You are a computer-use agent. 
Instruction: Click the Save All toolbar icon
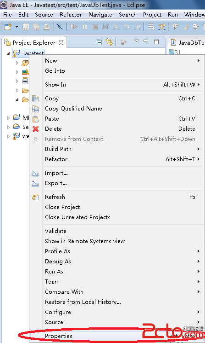pos(36,27)
